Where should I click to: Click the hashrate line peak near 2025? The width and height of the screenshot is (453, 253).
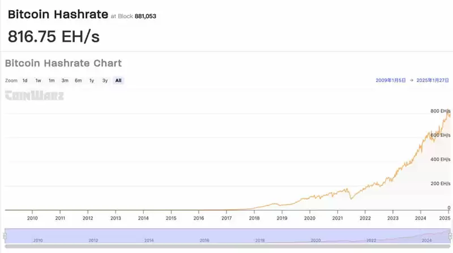(x=447, y=112)
